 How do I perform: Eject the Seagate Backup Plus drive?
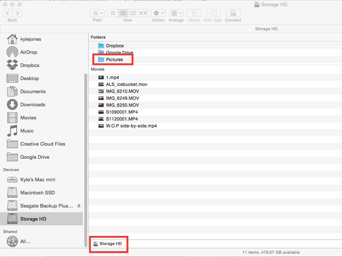coord(79,206)
